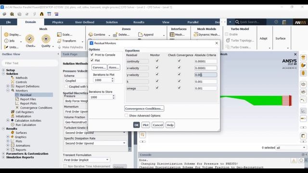Open mesh Quality icon
The image size is (308, 173).
coord(46,39)
